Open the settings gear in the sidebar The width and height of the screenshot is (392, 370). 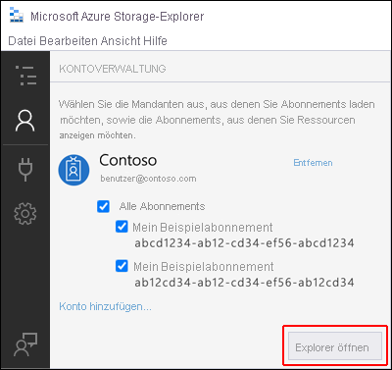[25, 214]
